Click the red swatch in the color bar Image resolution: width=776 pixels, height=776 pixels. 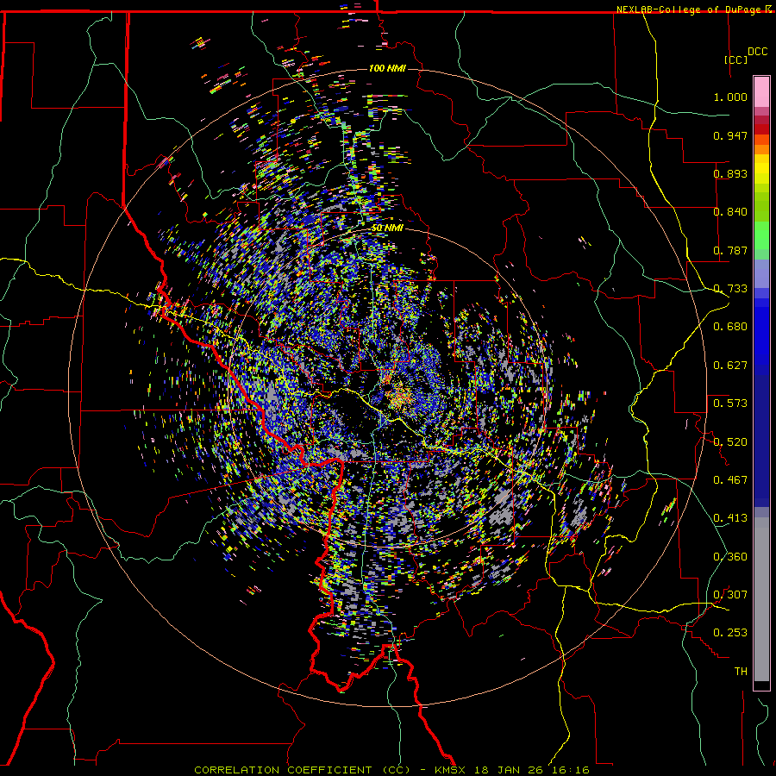coord(761,129)
